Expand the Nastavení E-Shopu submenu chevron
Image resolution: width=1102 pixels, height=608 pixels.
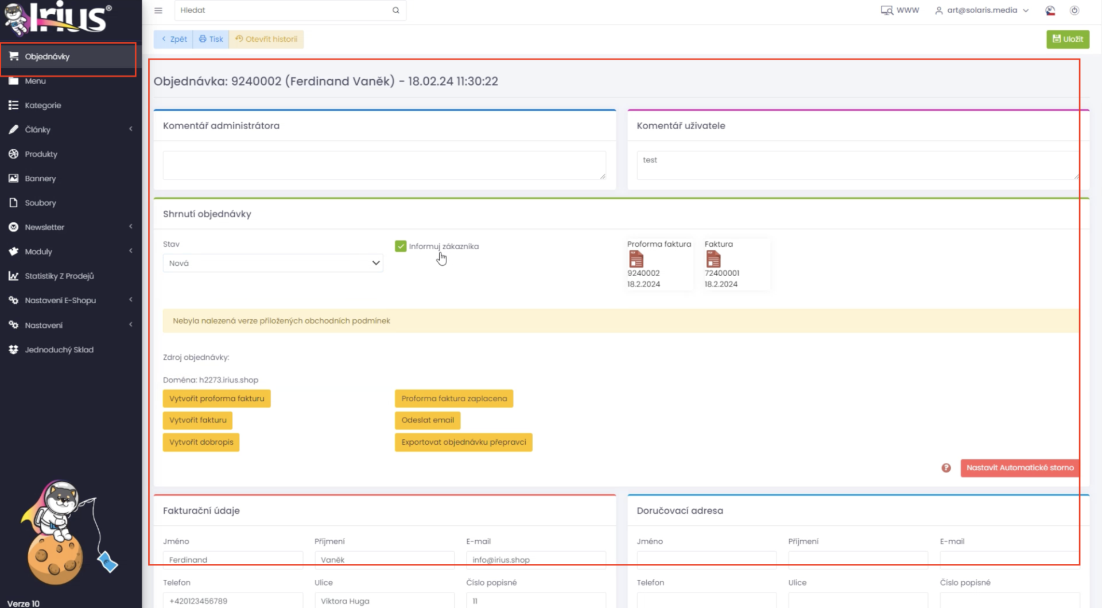click(x=131, y=300)
